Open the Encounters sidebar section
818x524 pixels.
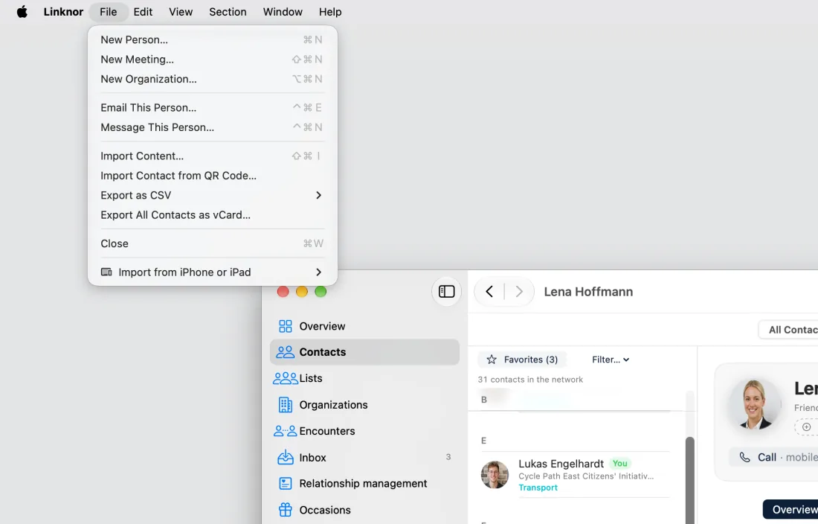coord(364,430)
